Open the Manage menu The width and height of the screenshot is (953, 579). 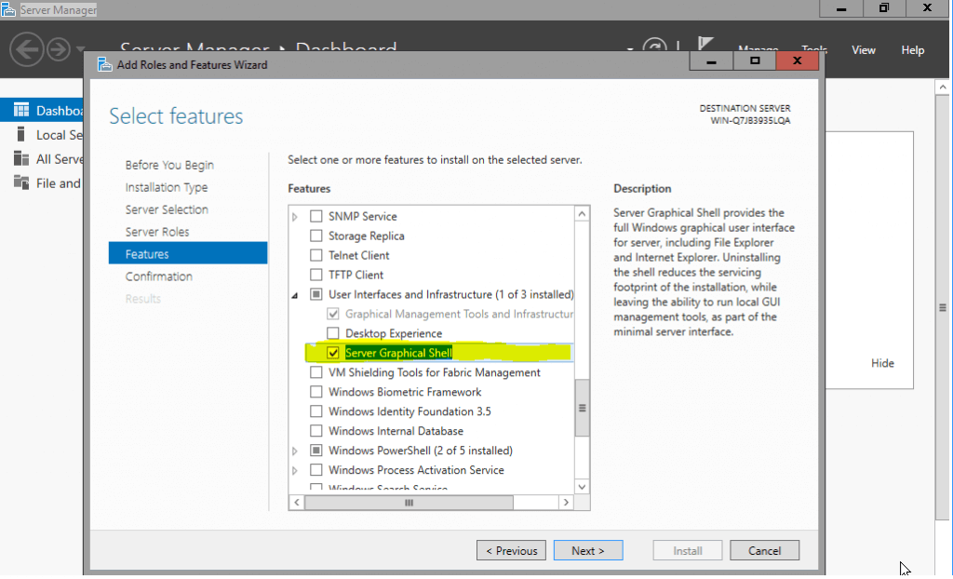758,49
